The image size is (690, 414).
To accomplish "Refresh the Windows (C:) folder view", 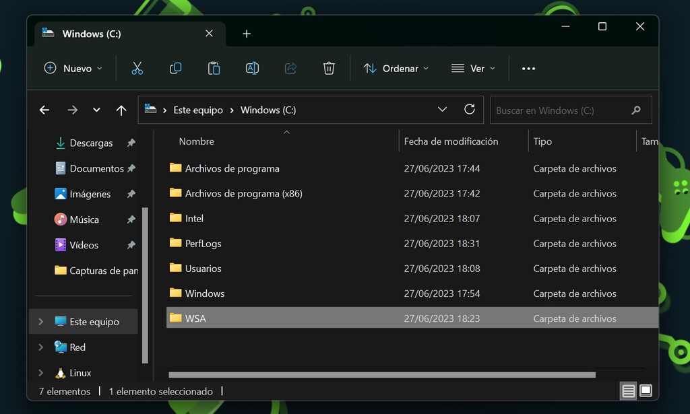I will click(x=470, y=109).
